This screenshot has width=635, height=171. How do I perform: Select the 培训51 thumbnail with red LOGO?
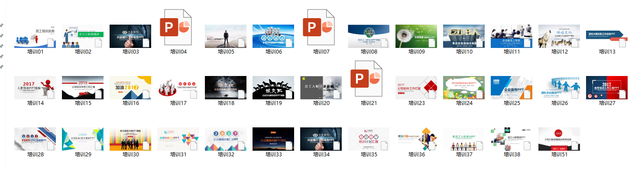tap(559, 139)
